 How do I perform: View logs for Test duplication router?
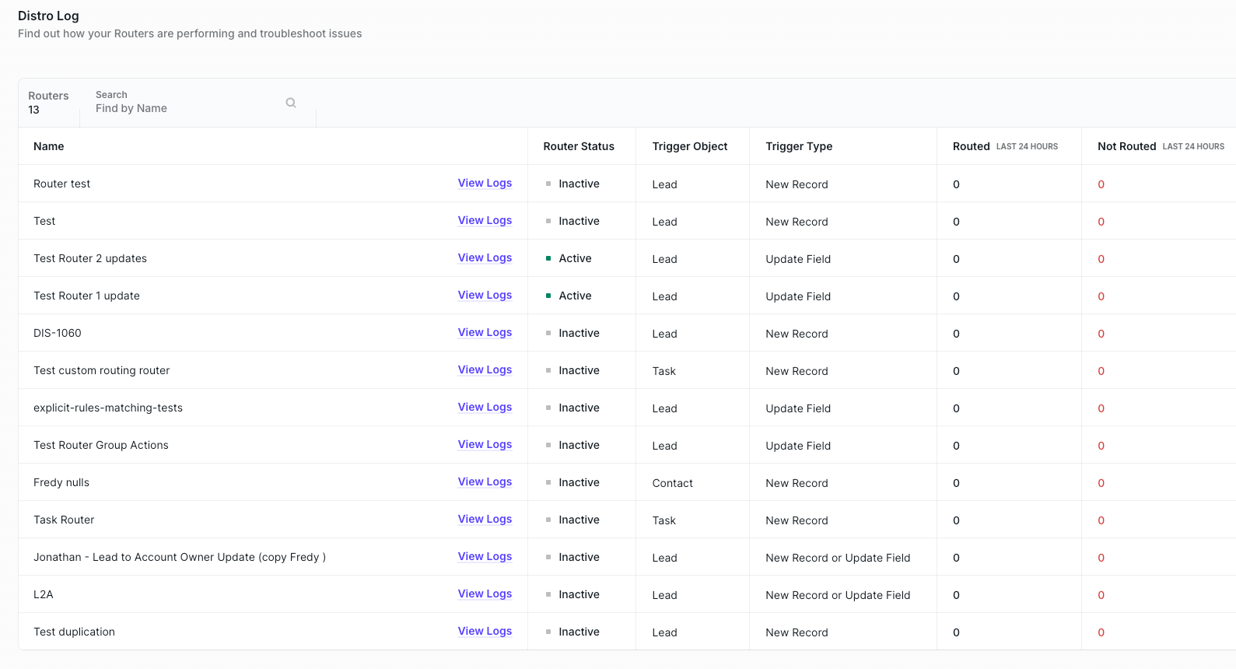[485, 631]
